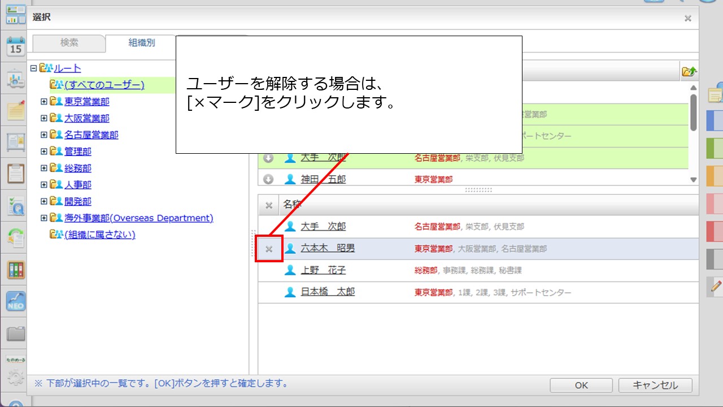Screen dimensions: 723x407
Task: Open 海外事業部(Overseas Department) in the tree
Action: (138, 218)
